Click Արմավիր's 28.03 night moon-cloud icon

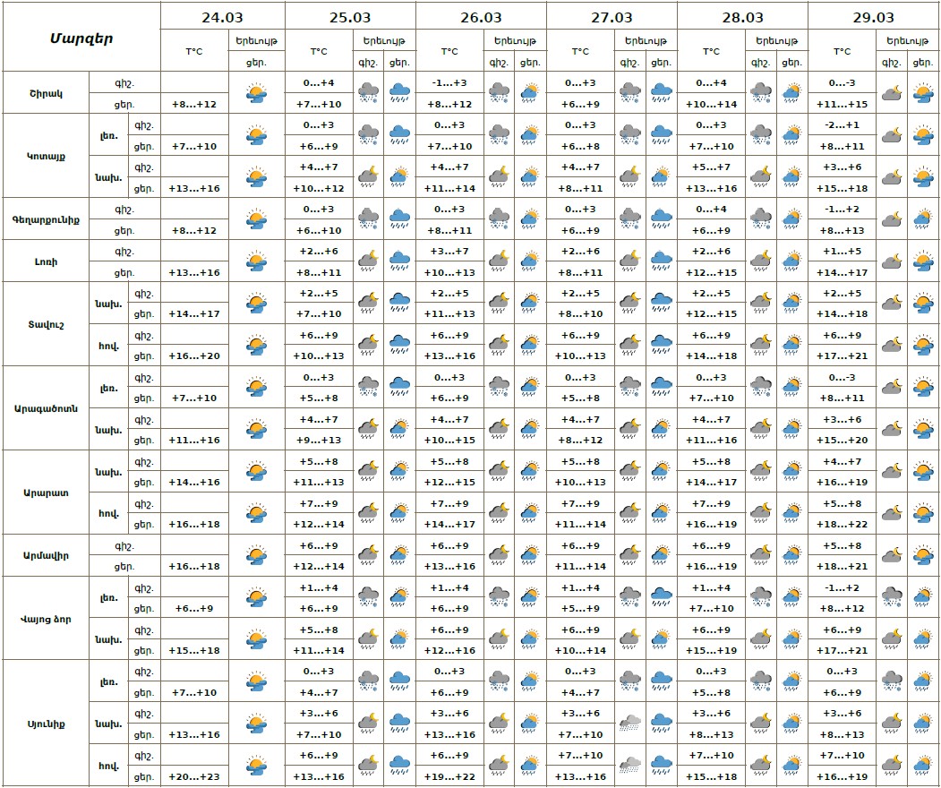point(760,555)
